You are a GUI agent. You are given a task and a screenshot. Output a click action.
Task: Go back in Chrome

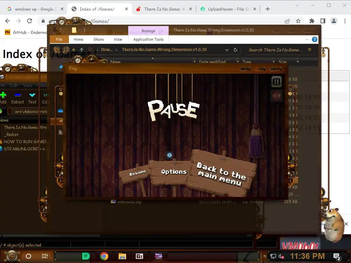[x=8, y=21]
